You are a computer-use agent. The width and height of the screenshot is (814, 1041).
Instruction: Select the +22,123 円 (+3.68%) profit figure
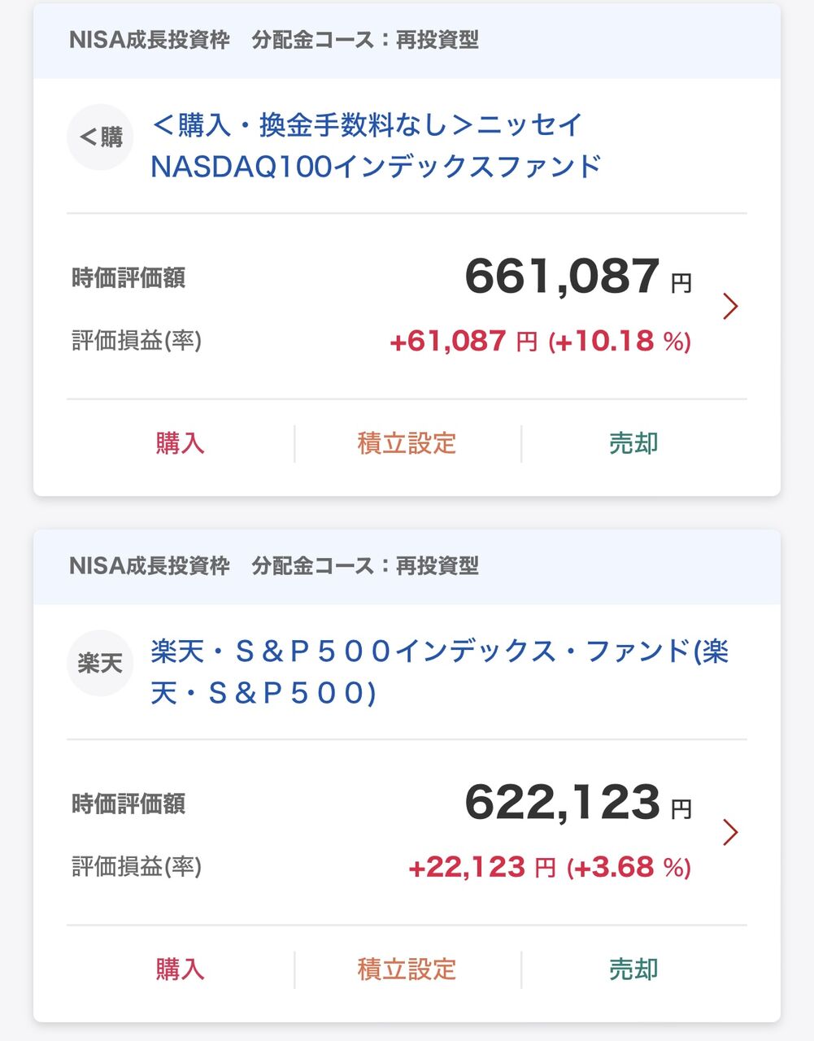click(549, 868)
